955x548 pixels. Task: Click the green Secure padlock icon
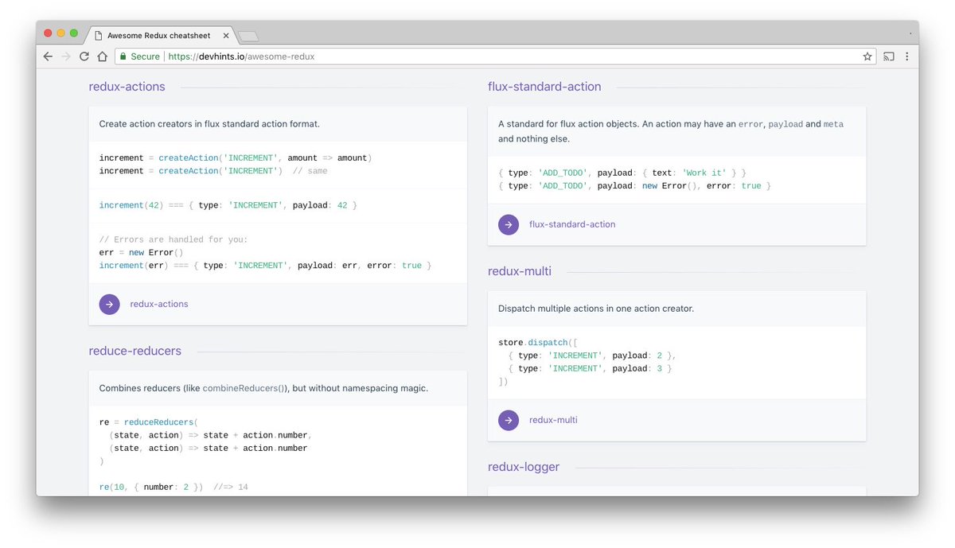[123, 56]
